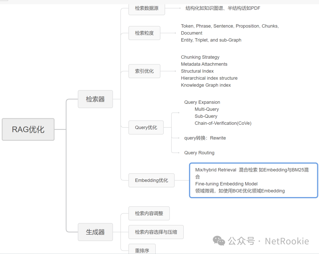Collapse the connector between RAG优化 and 检索器
319x254 pixels.
[66, 129]
